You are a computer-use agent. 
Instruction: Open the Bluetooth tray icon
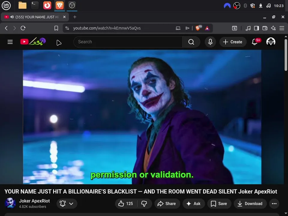point(245,6)
